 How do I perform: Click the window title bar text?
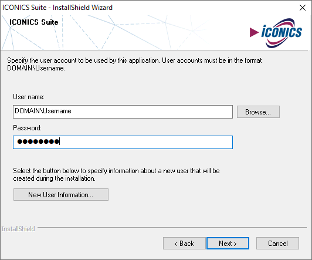(57, 8)
